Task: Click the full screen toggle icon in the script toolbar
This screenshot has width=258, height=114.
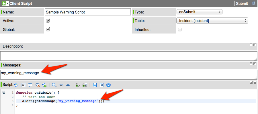Action: pyautogui.click(x=102, y=85)
